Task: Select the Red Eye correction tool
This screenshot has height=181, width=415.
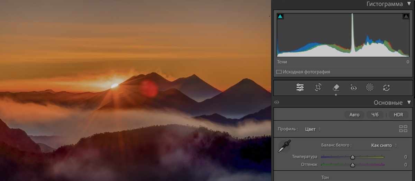Action: (x=353, y=88)
